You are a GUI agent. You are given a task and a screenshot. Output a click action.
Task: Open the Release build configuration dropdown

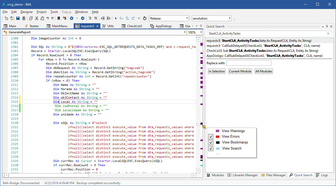(x=187, y=18)
